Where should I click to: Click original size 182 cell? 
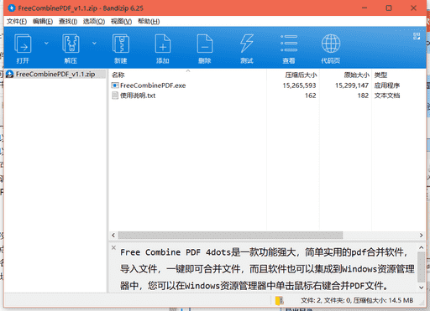[x=363, y=96]
